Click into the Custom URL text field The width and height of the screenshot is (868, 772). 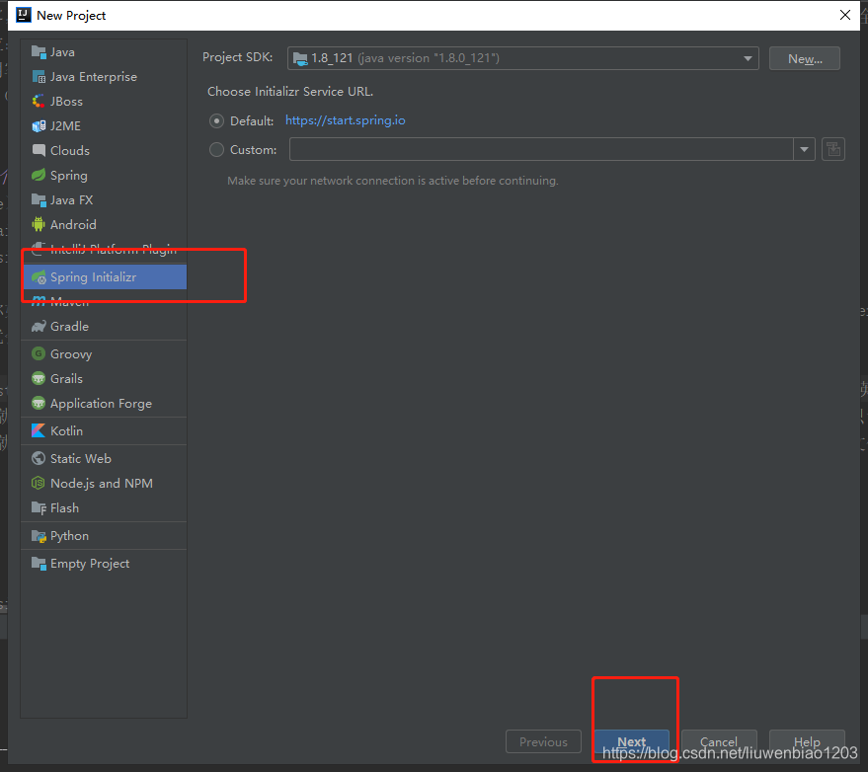pyautogui.click(x=541, y=149)
